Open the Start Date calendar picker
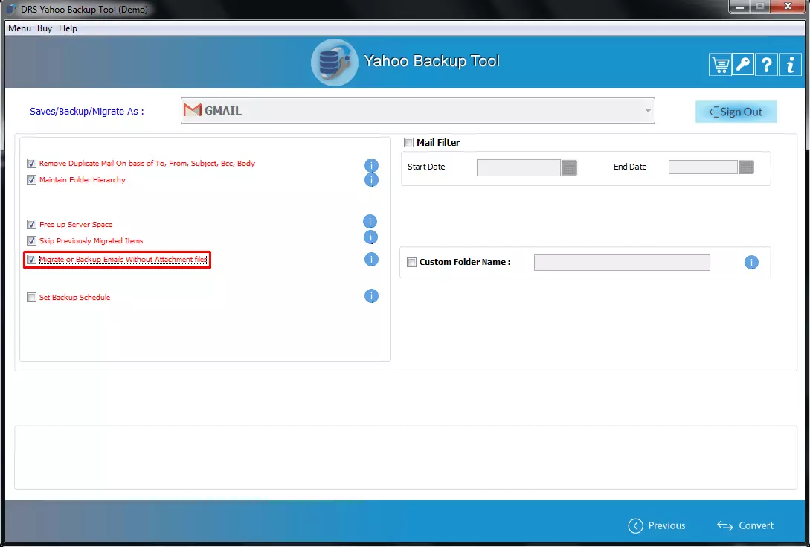The width and height of the screenshot is (810, 547). coord(569,167)
